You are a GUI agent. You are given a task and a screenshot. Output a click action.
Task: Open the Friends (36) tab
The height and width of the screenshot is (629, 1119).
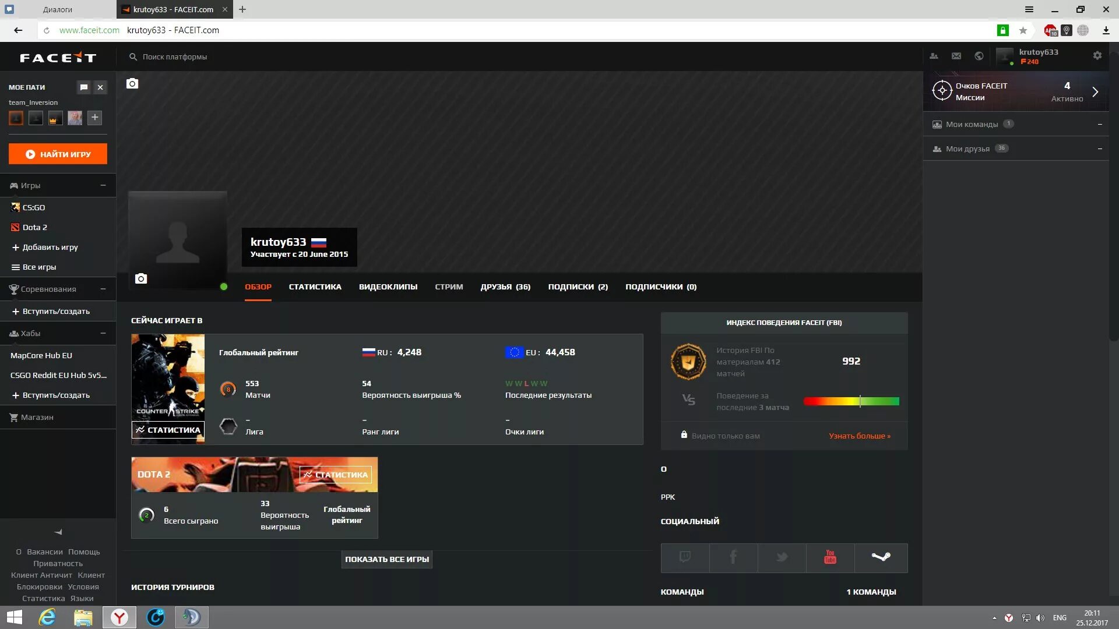(x=505, y=287)
